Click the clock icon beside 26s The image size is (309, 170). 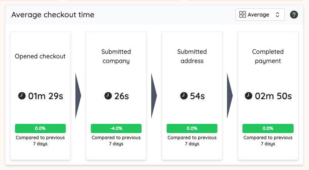108,96
